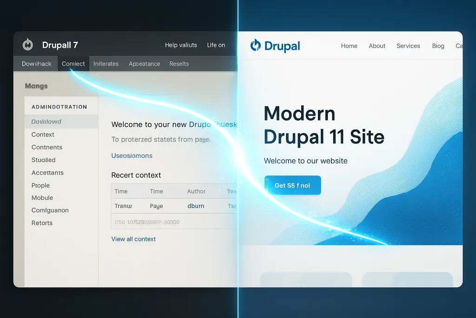Open Home in the Drupal navigation
Viewport: 476px width, 318px height.
point(349,46)
